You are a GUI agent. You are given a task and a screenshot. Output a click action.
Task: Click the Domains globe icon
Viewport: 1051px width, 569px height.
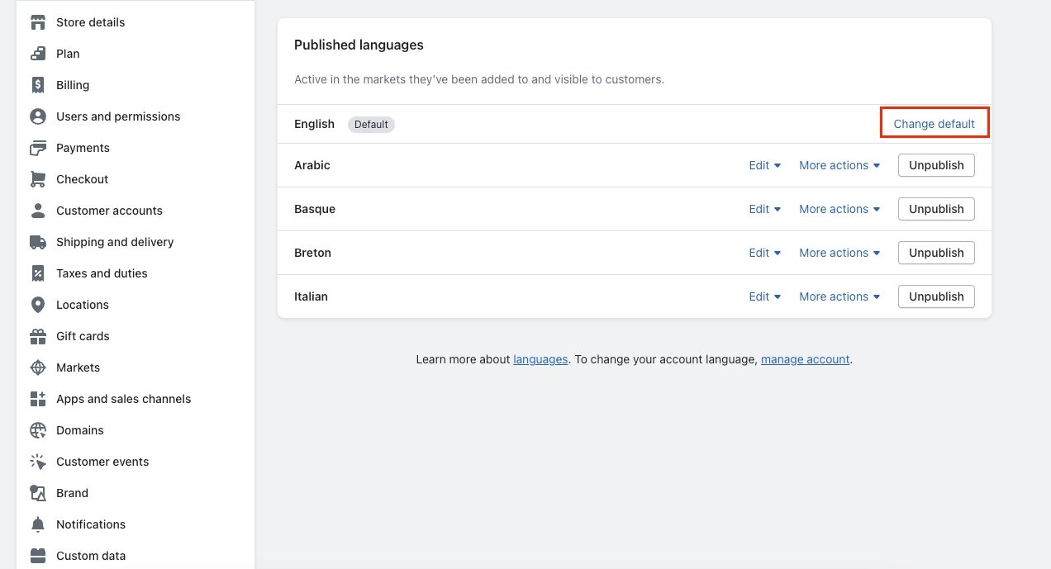38,430
